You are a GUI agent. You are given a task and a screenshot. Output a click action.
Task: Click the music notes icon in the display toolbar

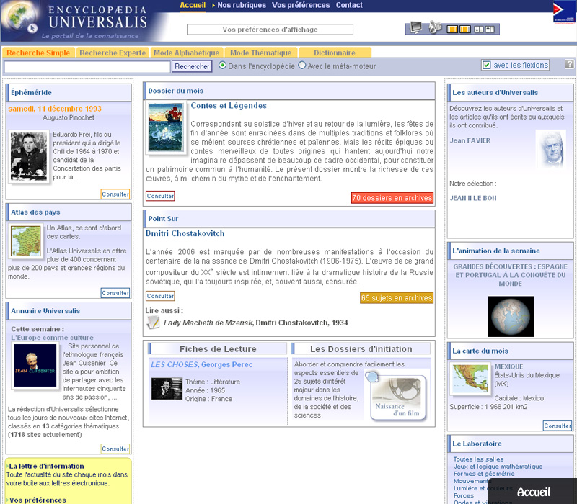[x=434, y=28]
